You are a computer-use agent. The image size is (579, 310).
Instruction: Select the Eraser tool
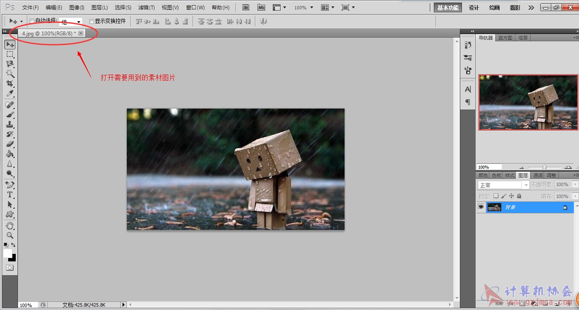pyautogui.click(x=10, y=144)
